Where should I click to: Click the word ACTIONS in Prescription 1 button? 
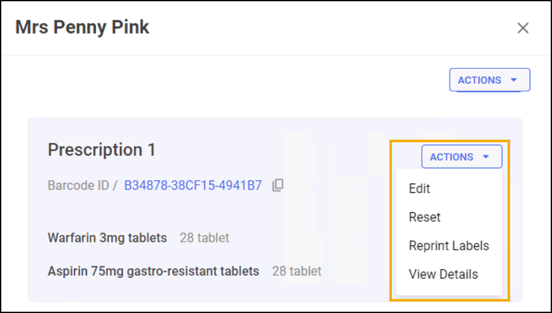[452, 157]
